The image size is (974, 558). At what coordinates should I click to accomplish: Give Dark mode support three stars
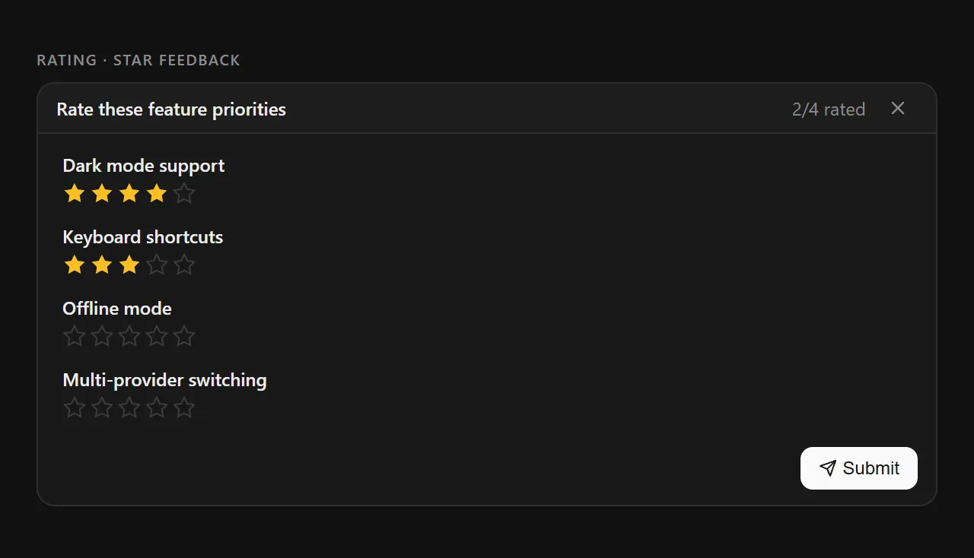coord(129,194)
